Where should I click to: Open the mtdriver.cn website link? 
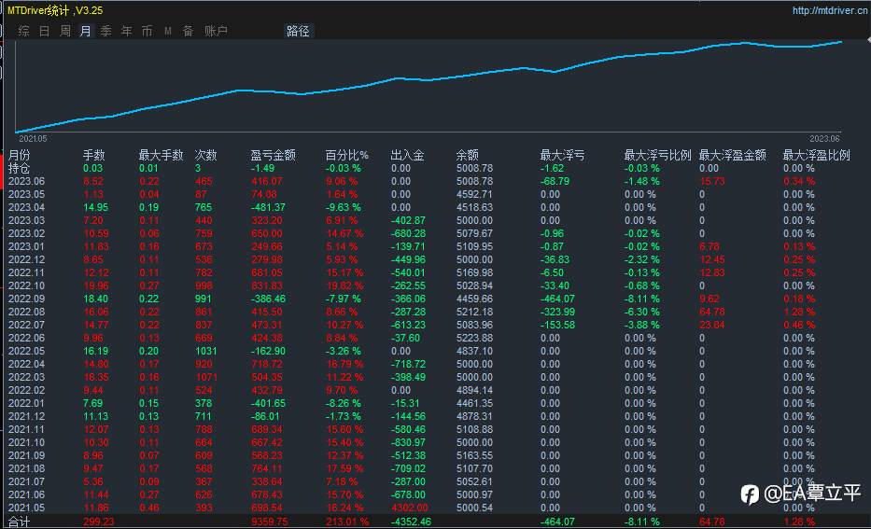(830, 10)
